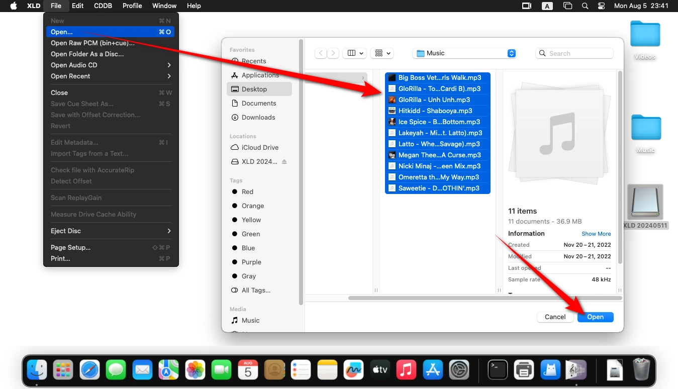Open Mail app in the dock
This screenshot has height=389, width=678.
click(x=142, y=370)
